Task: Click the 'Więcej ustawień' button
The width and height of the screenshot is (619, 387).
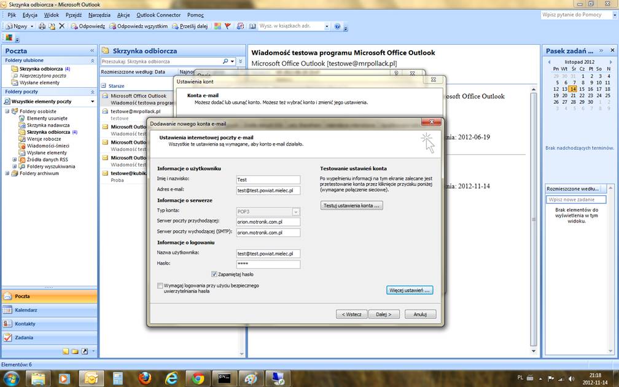Action: 410,290
